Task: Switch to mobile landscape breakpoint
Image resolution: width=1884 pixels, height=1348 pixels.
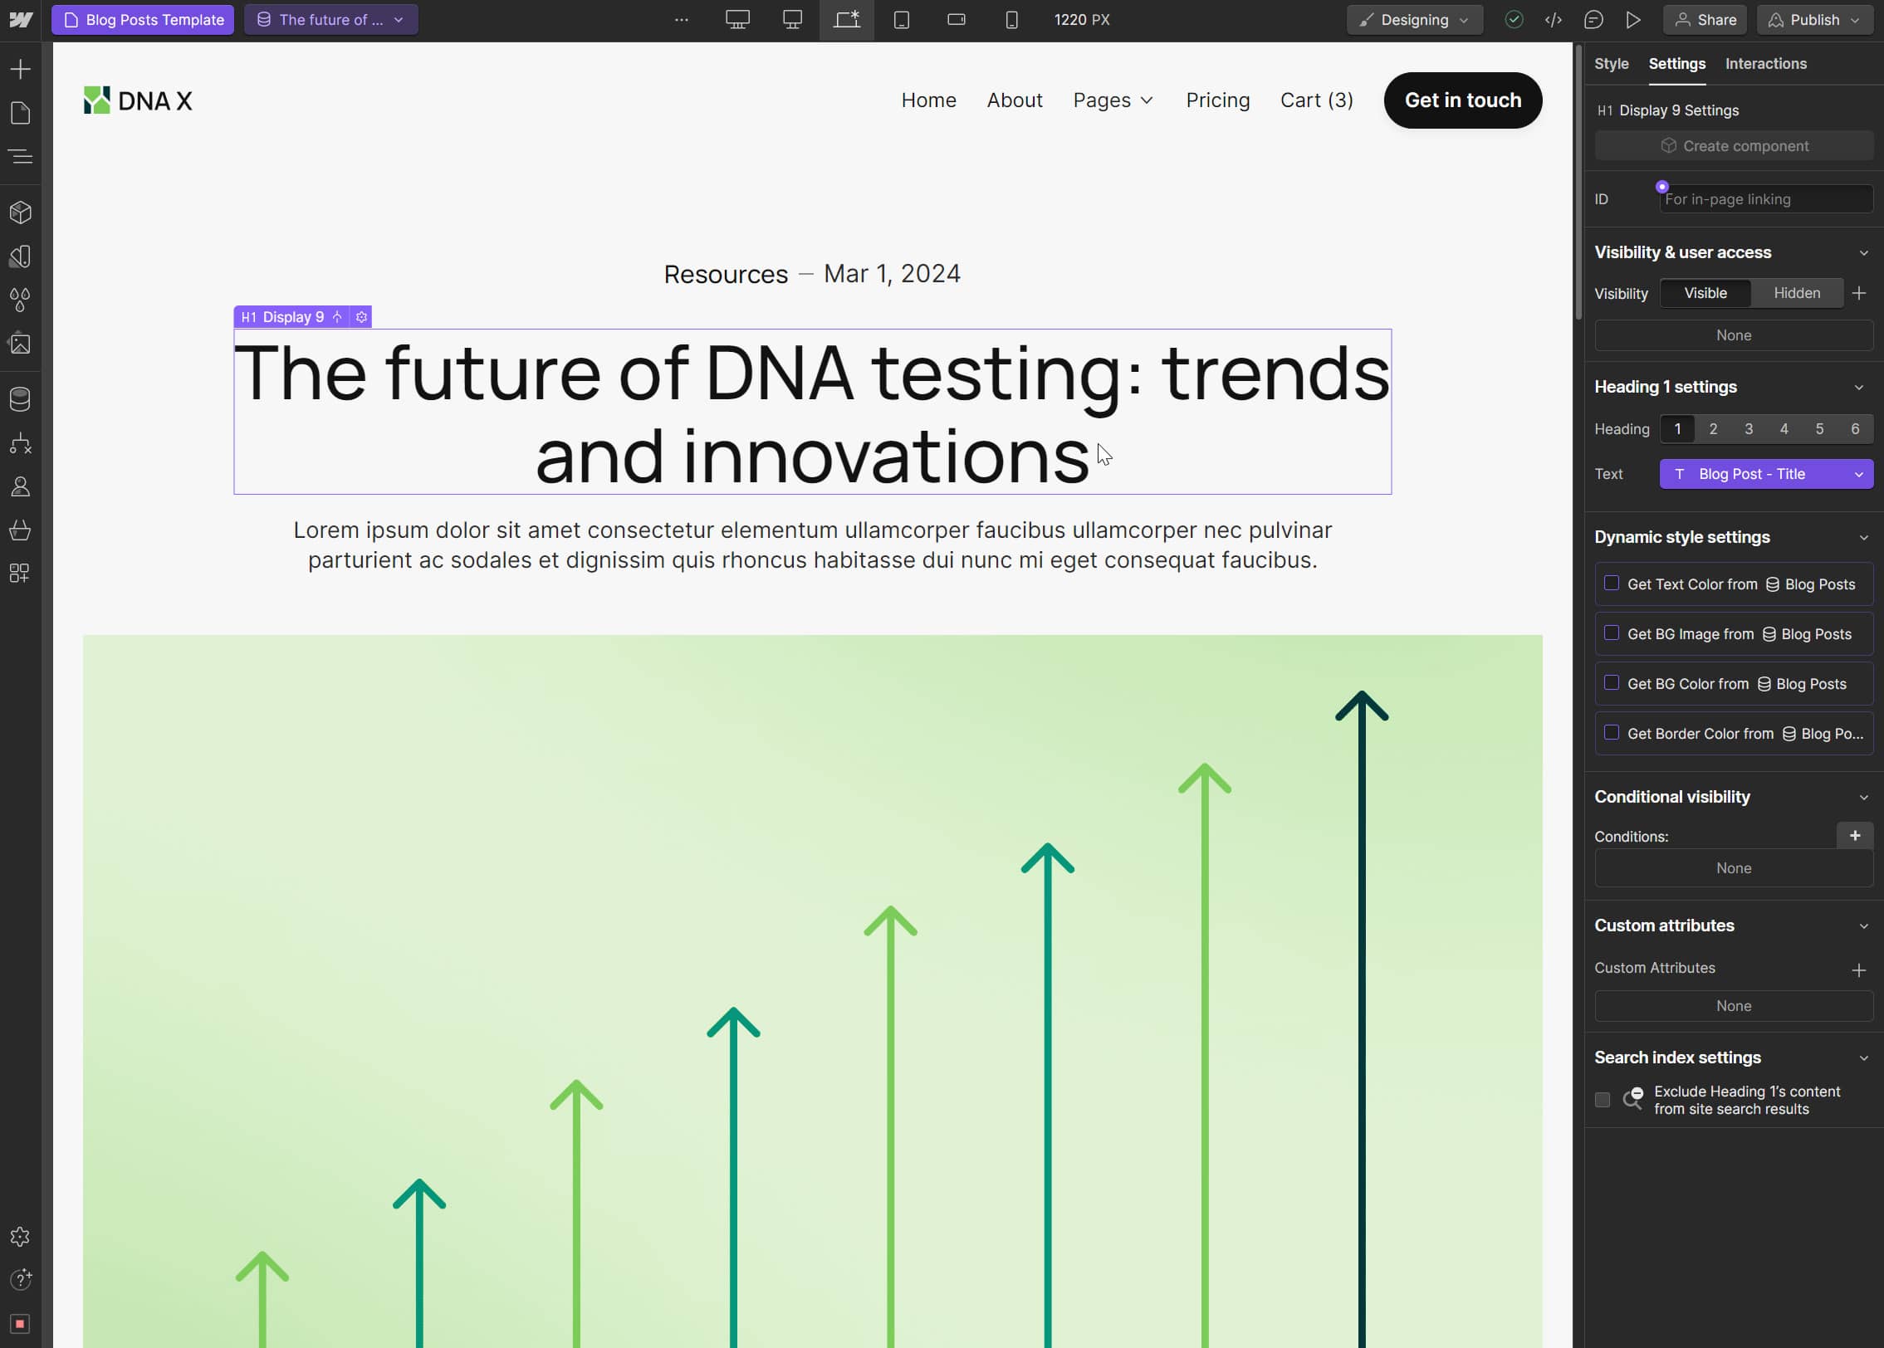Action: [957, 19]
